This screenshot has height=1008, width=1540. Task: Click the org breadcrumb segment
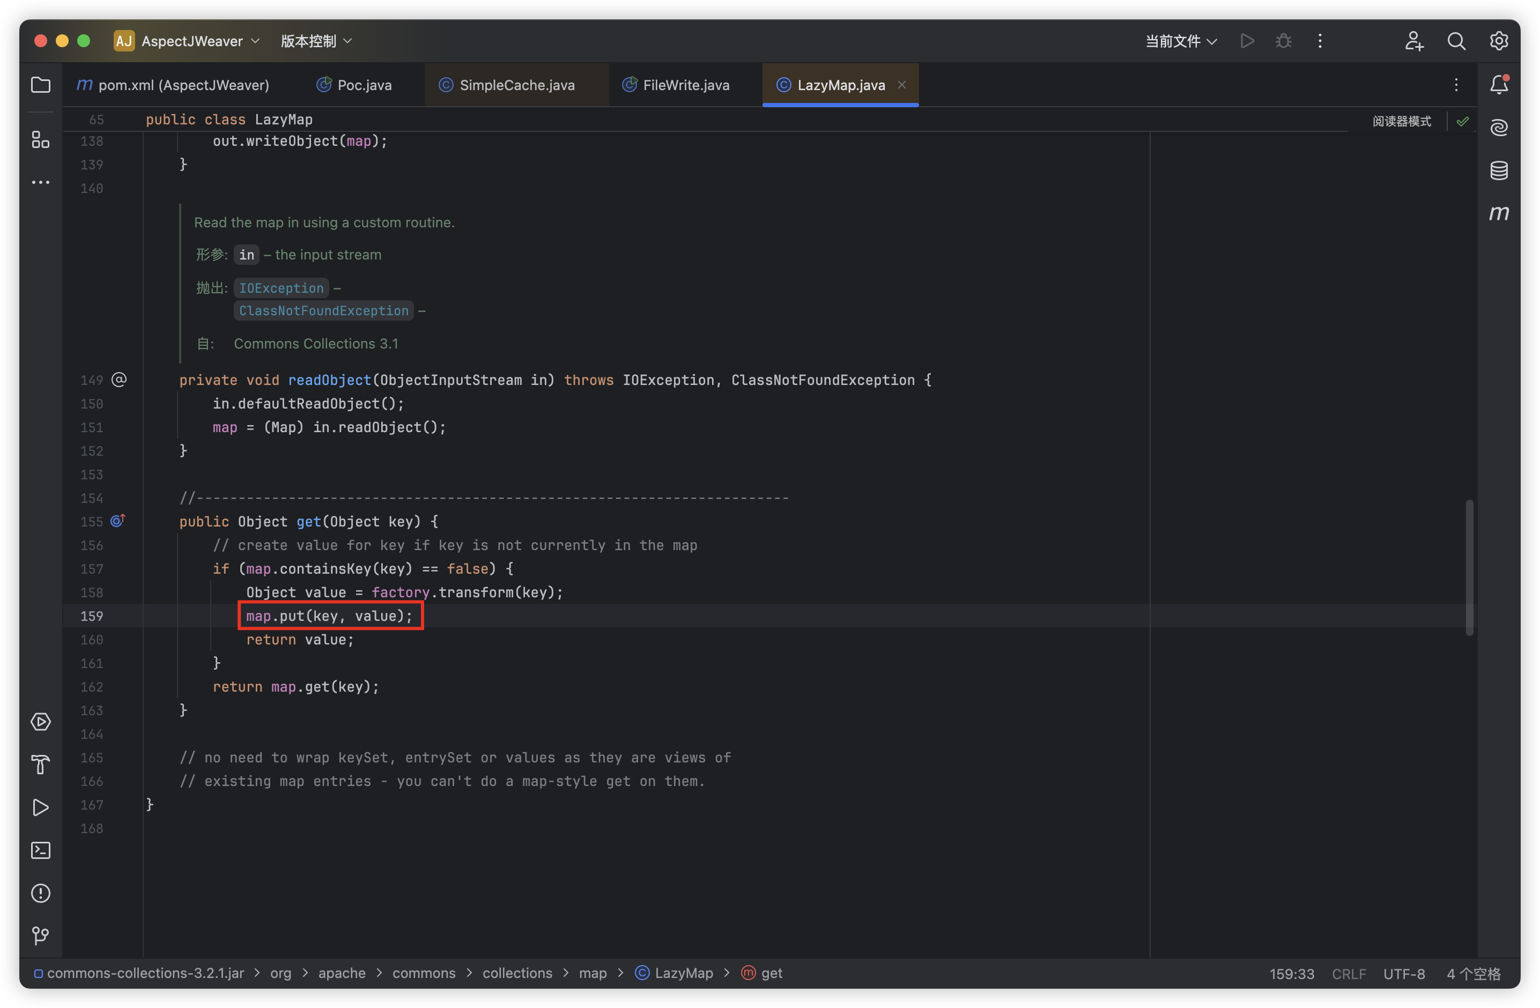pyautogui.click(x=280, y=973)
